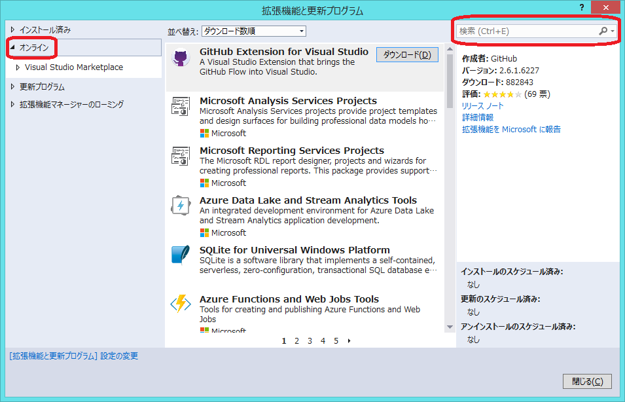Click the Microsoft Reporting Services Projects icon
The image size is (625, 402).
pos(181,156)
